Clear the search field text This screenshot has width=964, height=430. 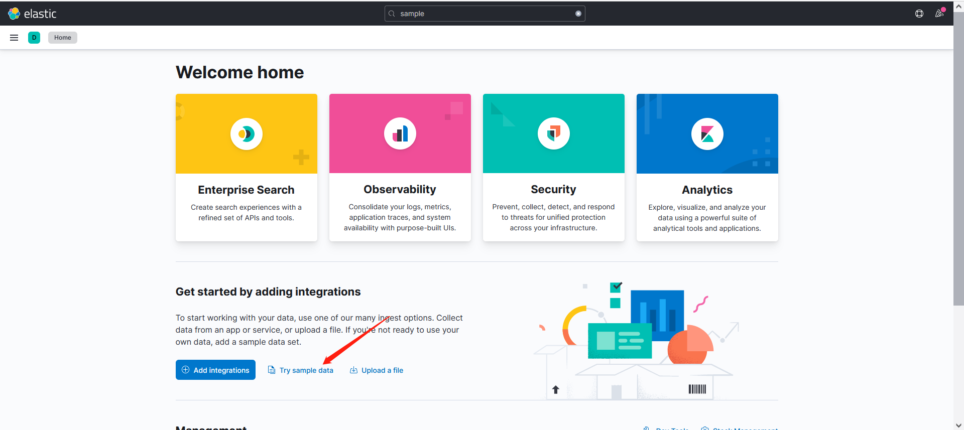pyautogui.click(x=578, y=14)
